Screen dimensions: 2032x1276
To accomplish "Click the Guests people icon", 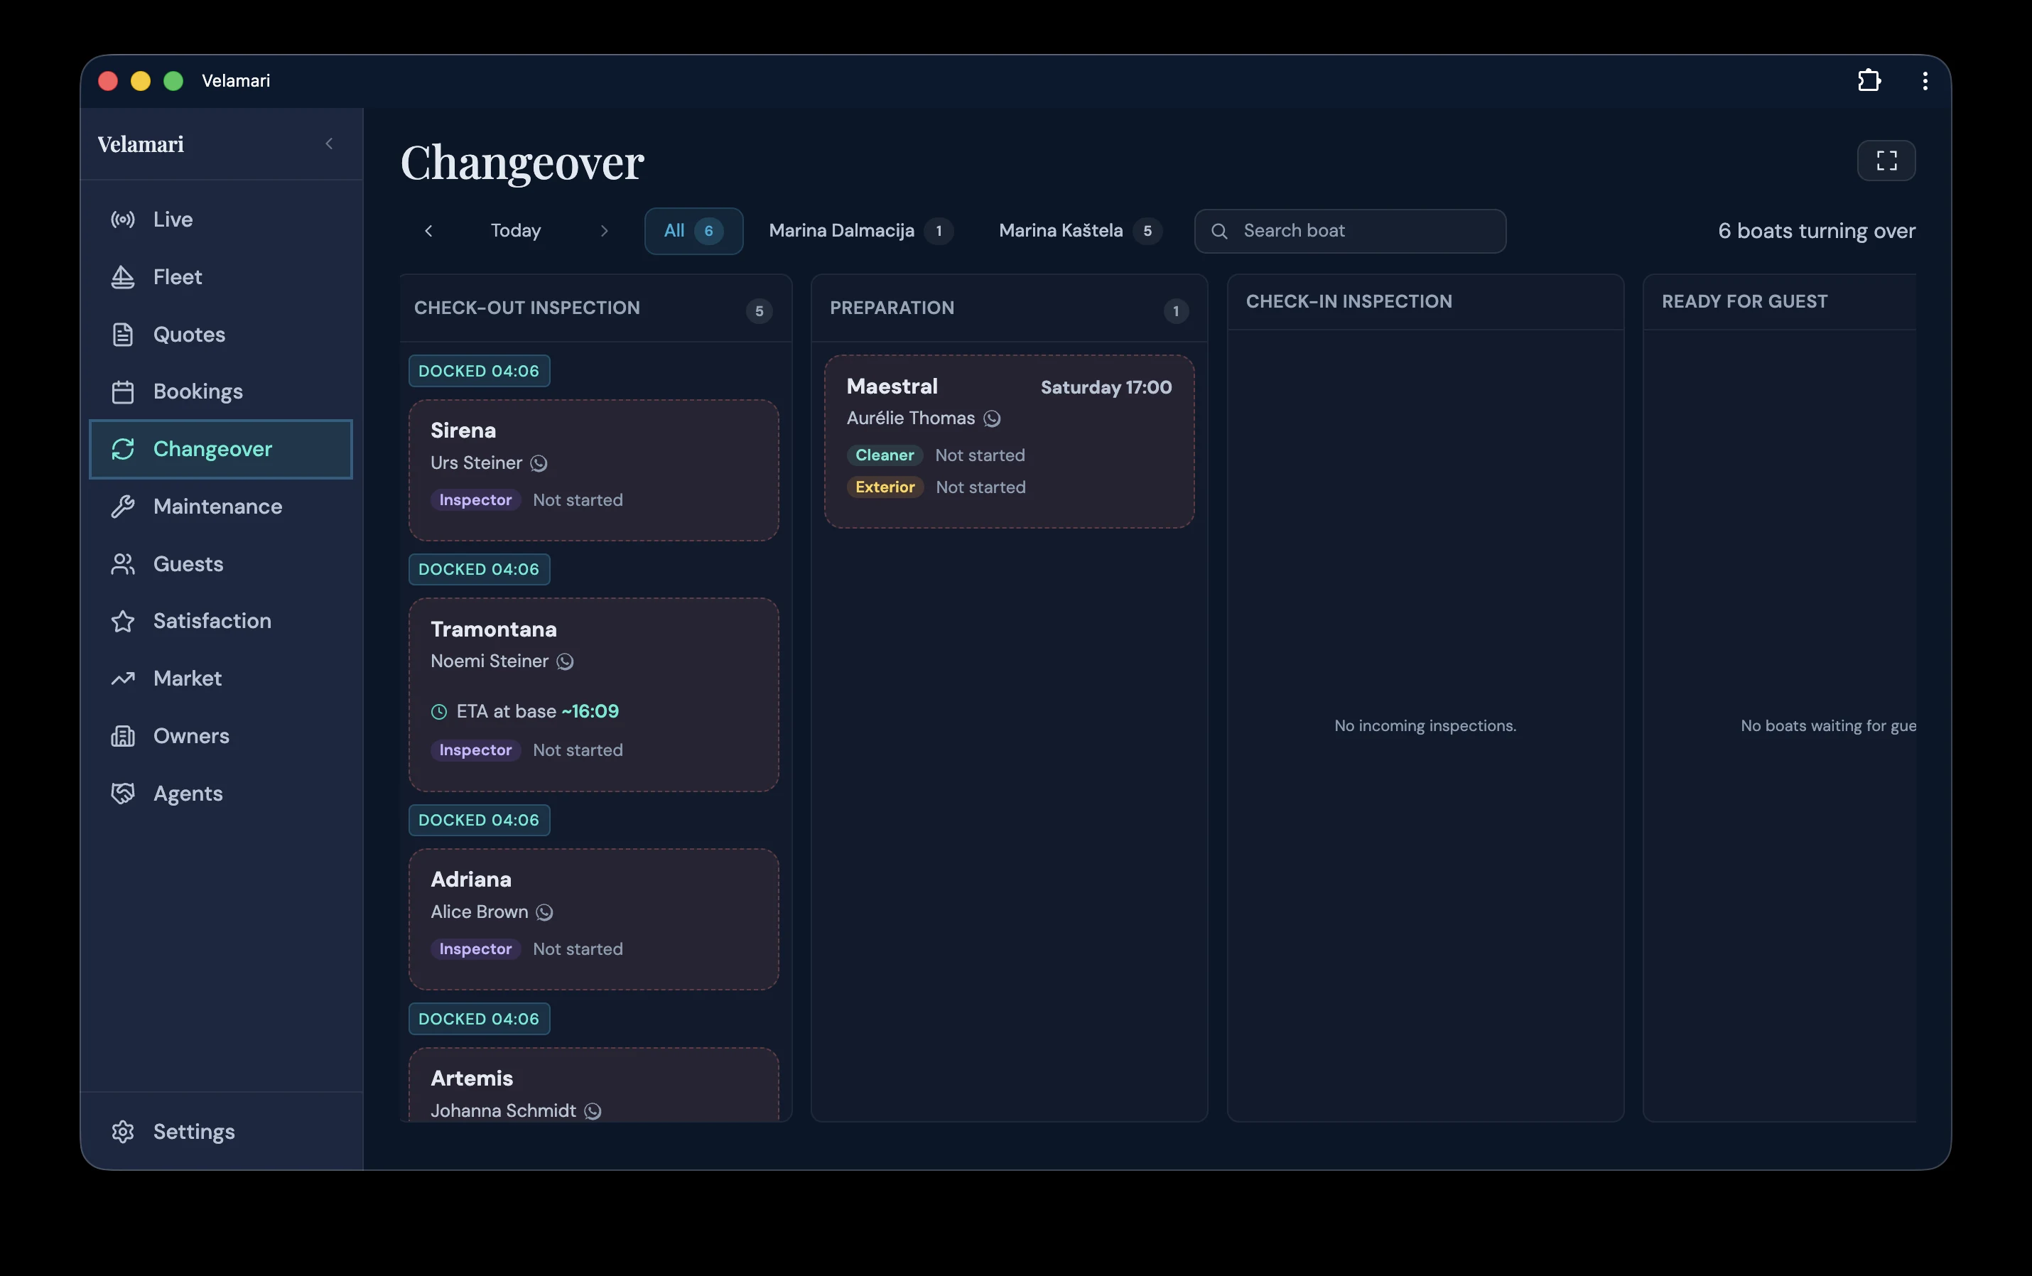I will (123, 563).
